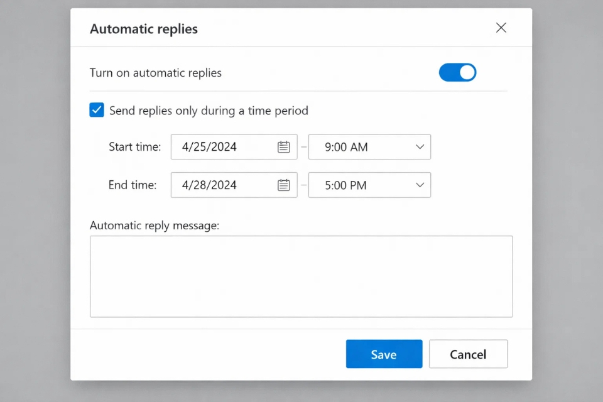
Task: Close the Automatic replies dialog
Action: point(501,28)
